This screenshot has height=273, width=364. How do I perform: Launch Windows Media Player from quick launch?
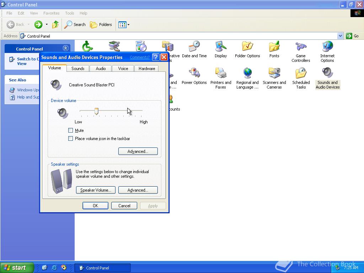(x=64, y=268)
